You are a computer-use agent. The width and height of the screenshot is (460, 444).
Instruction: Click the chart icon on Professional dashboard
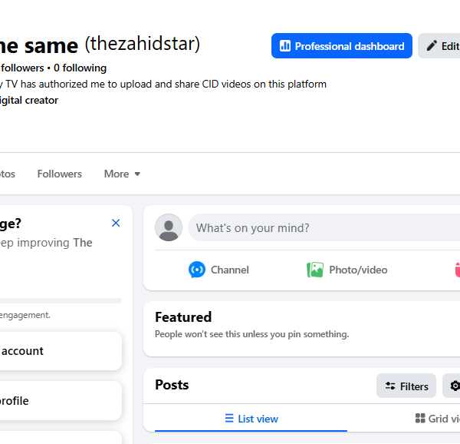coord(285,46)
